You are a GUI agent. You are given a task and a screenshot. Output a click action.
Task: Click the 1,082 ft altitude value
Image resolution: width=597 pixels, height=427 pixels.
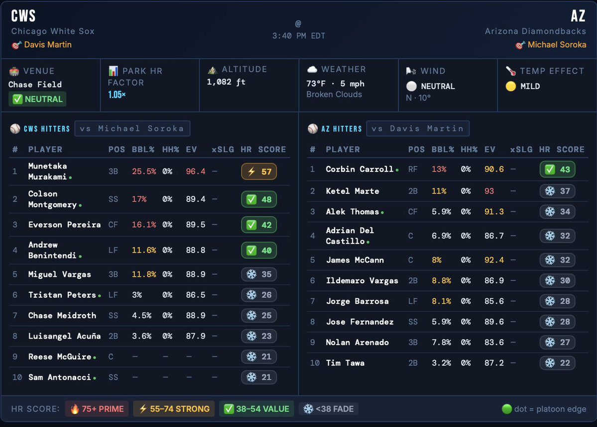click(226, 82)
